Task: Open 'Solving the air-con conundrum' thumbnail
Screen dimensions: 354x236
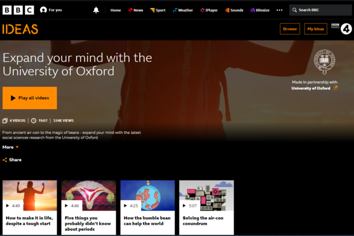Action: pos(206,195)
